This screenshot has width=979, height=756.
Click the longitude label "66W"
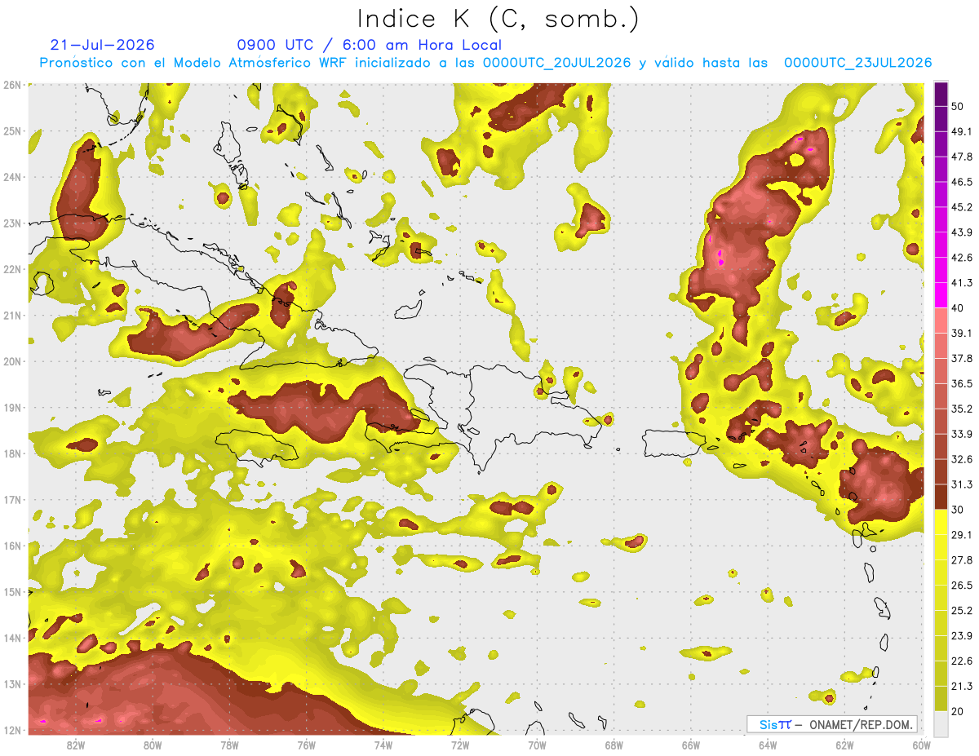691,745
